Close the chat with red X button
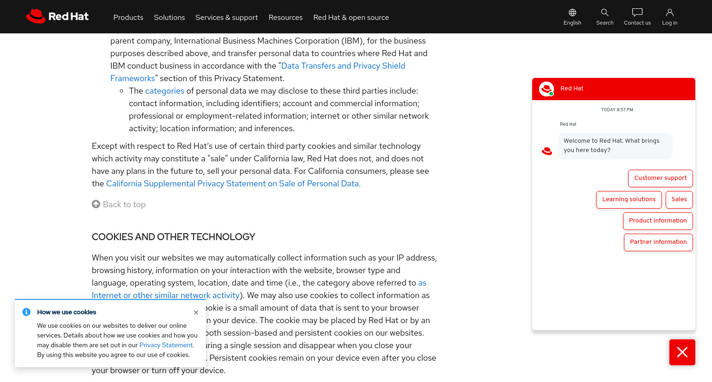The image size is (712, 382). 682,352
